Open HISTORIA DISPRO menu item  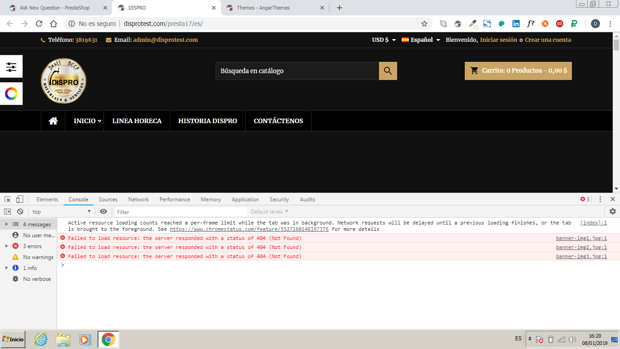[x=207, y=121]
